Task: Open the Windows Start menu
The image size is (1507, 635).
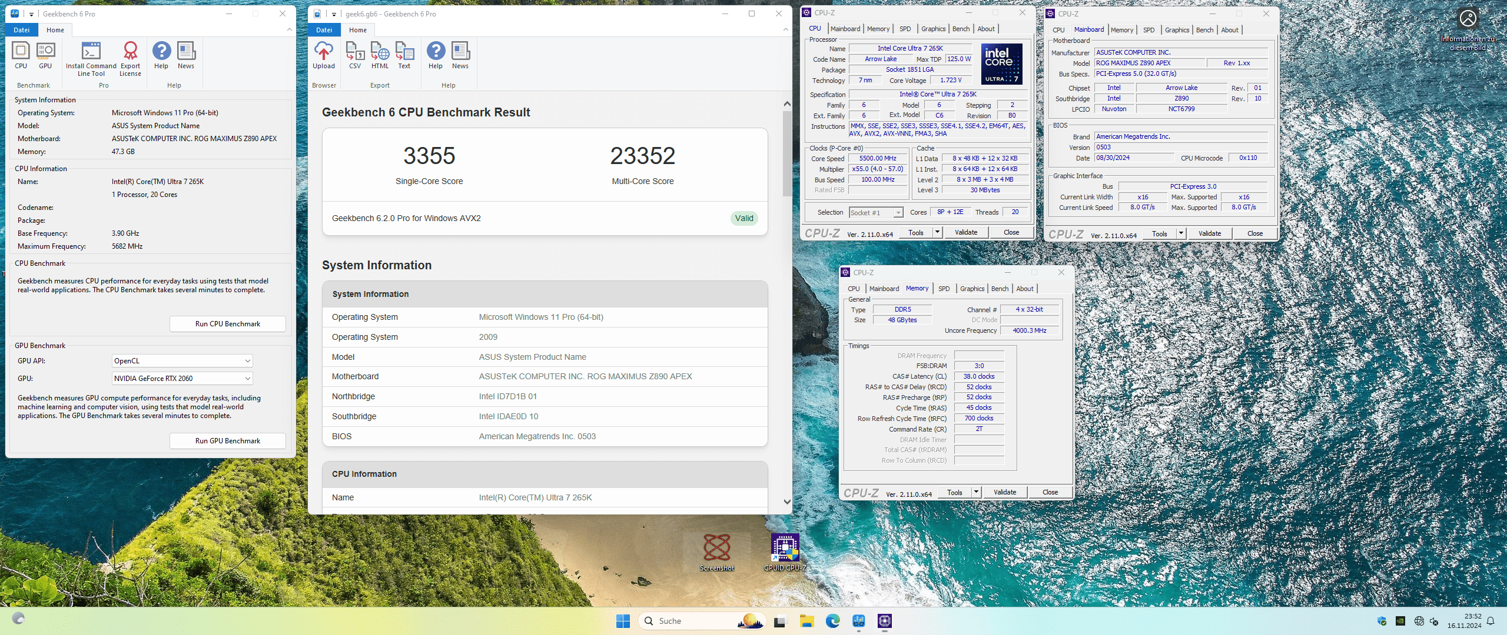Action: point(623,621)
